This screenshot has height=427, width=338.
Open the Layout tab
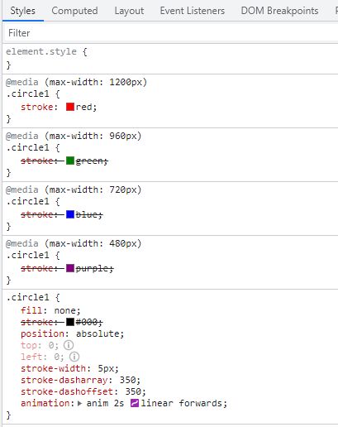click(129, 11)
